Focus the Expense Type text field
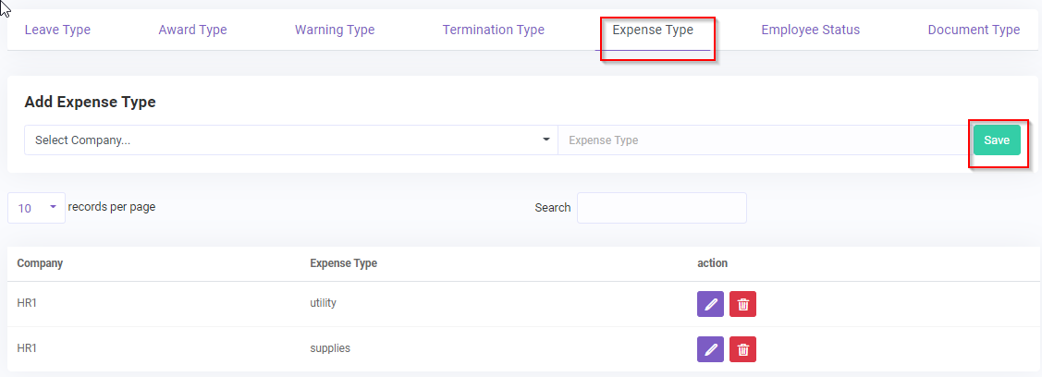Viewport: 1042px width, 377px height. coord(762,140)
